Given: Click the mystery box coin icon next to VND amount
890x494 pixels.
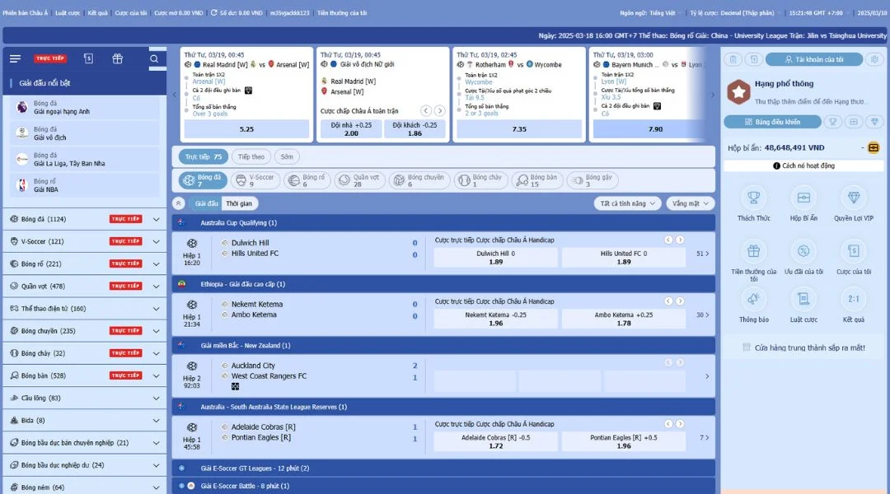Looking at the screenshot, I should (874, 148).
